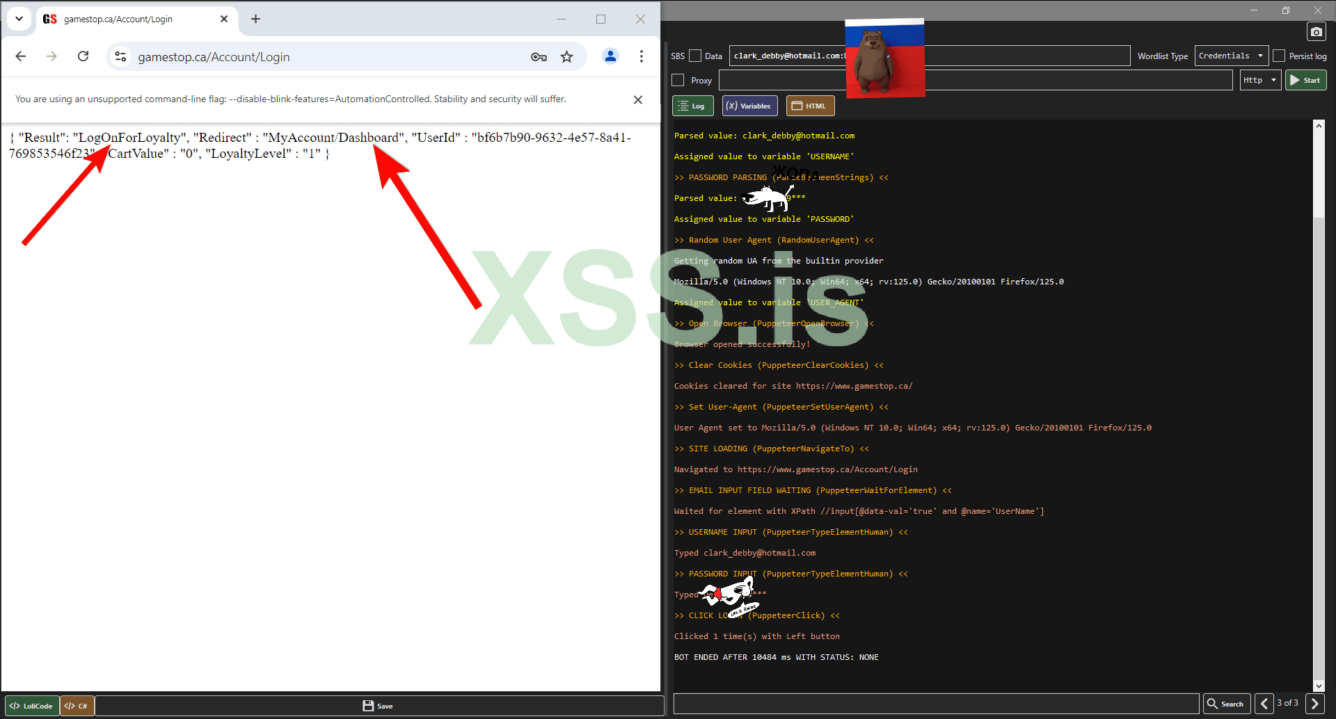Click the 'User Agent set to Mozilla/5.0' line

pyautogui.click(x=912, y=428)
